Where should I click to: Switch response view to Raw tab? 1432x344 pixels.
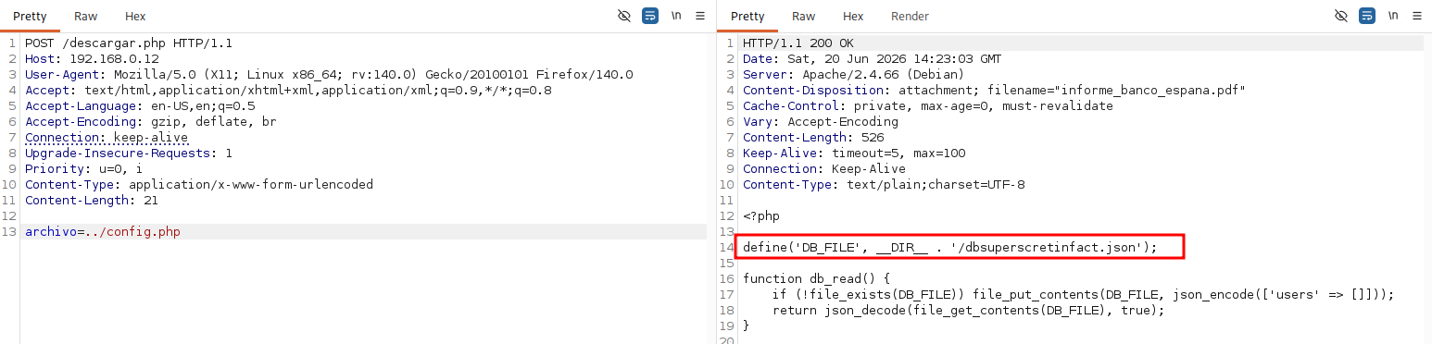[x=803, y=17]
